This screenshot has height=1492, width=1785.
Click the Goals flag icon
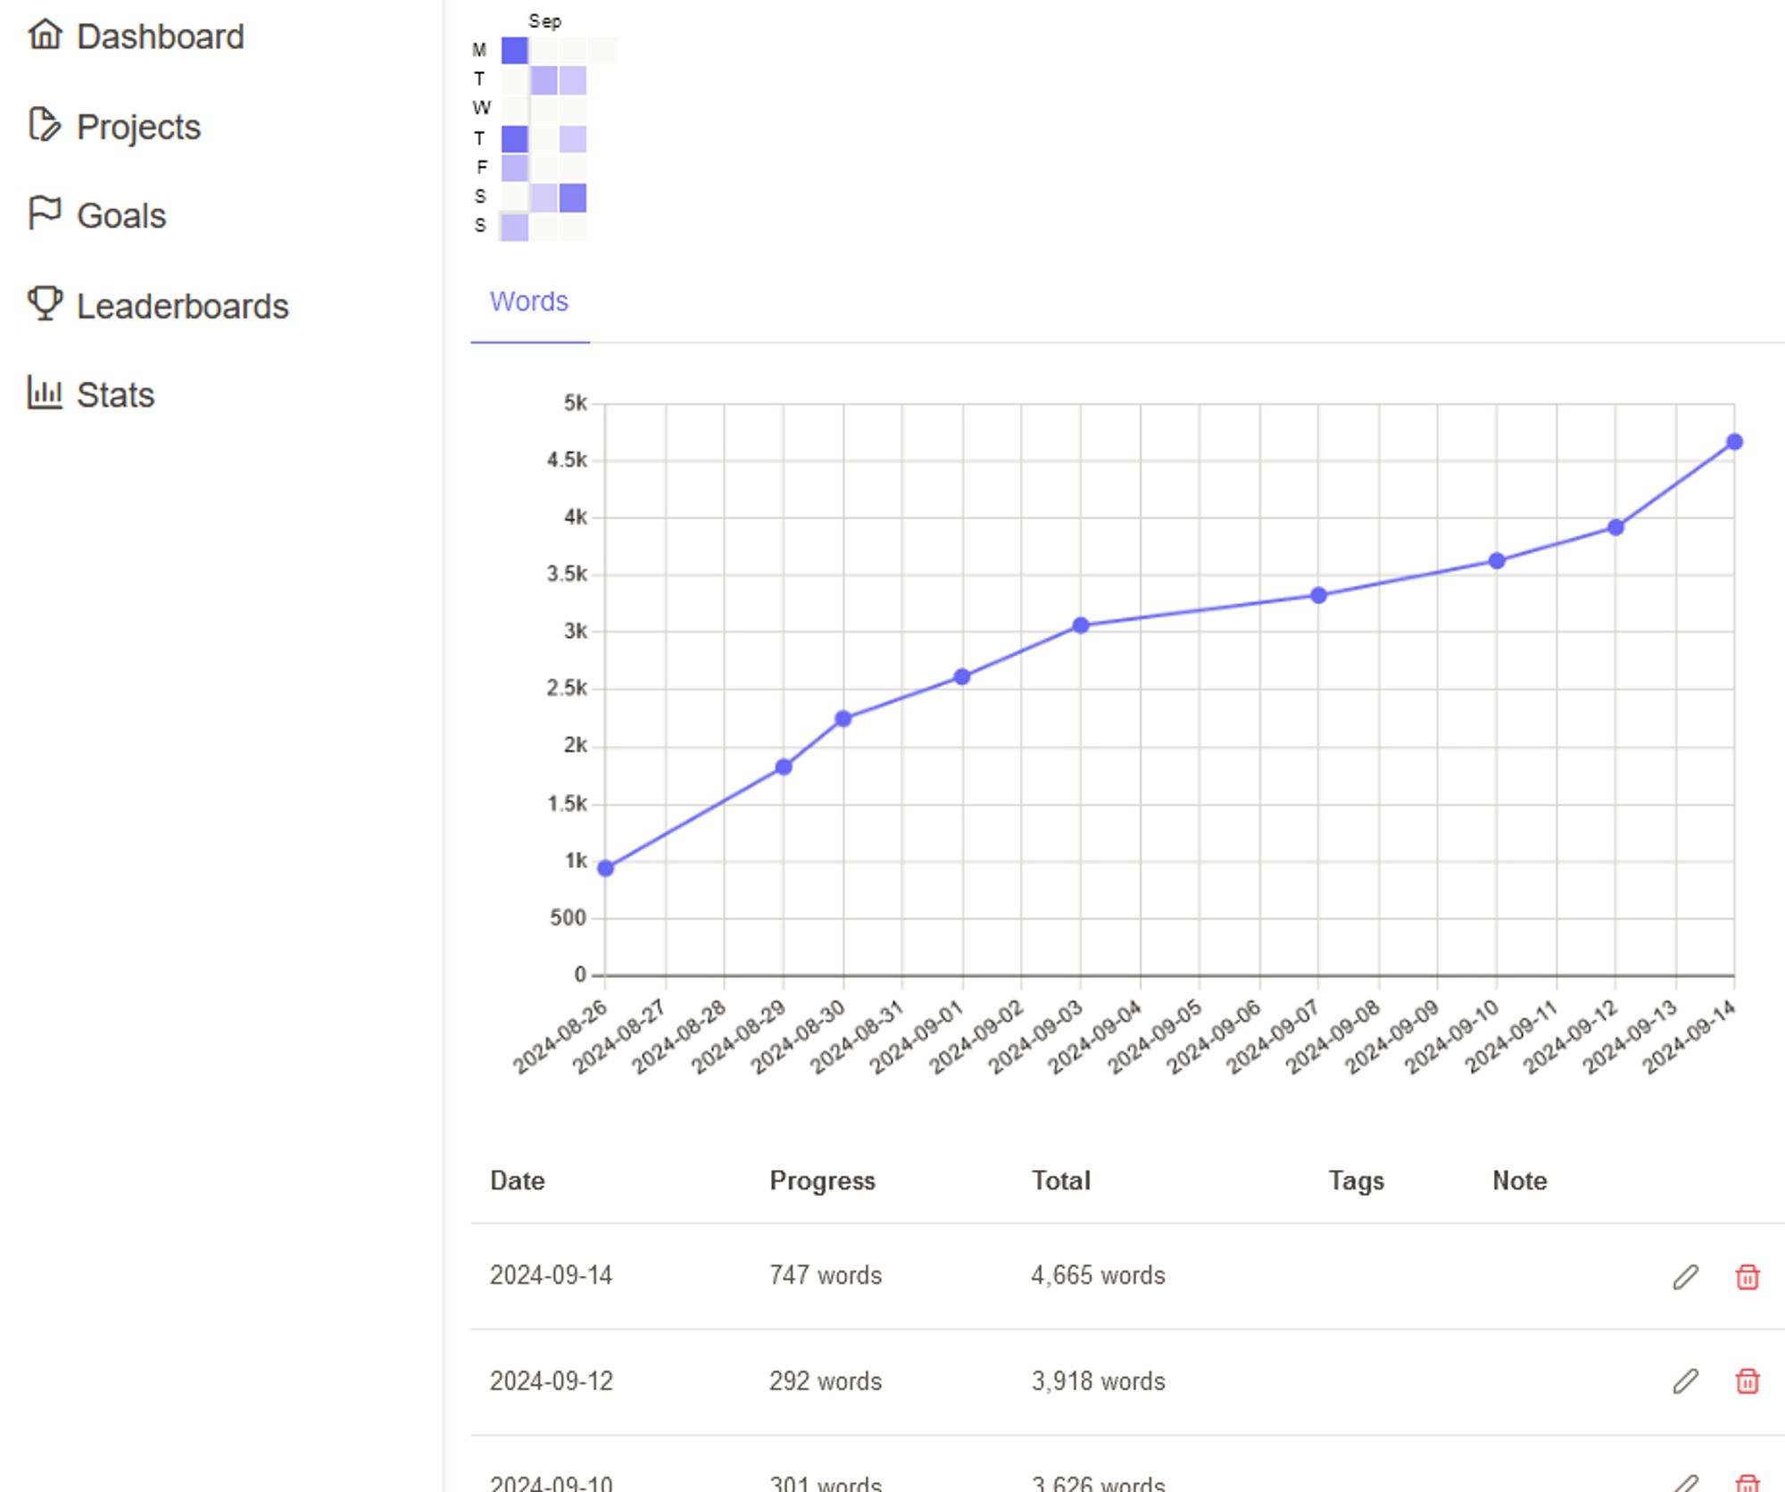pyautogui.click(x=45, y=214)
